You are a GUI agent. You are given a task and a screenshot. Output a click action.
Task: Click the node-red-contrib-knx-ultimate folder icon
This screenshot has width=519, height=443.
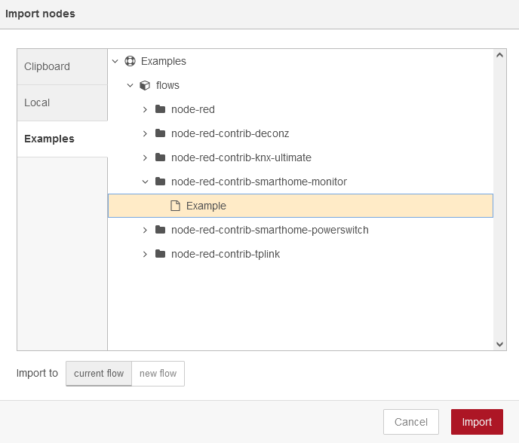pyautogui.click(x=160, y=157)
